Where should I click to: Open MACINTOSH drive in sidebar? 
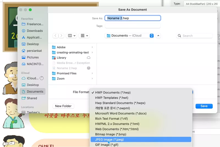(x=32, y=64)
